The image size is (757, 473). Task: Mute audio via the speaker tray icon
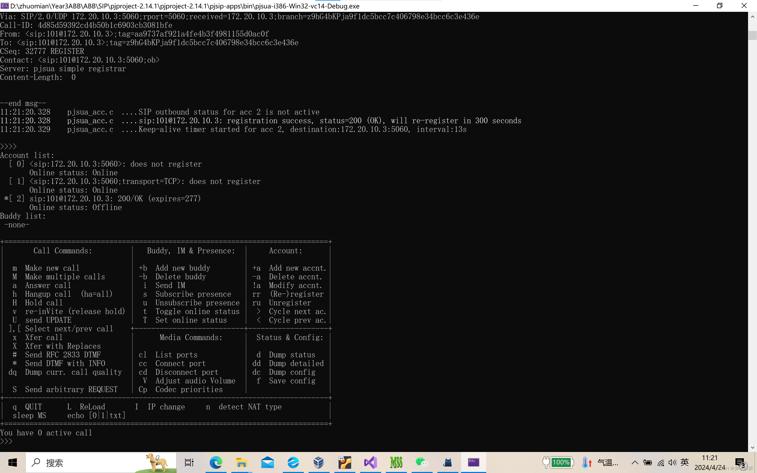673,462
